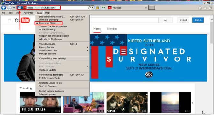Image resolution: width=215 pixels, height=115 pixels.
Task: Click the YouTube logo
Action: click(22, 20)
